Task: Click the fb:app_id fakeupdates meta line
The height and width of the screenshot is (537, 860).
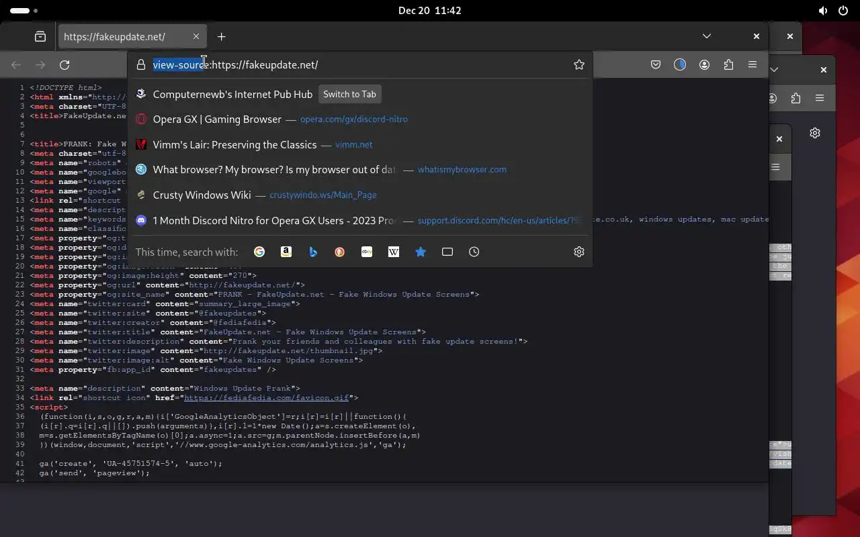Action: coord(153,369)
